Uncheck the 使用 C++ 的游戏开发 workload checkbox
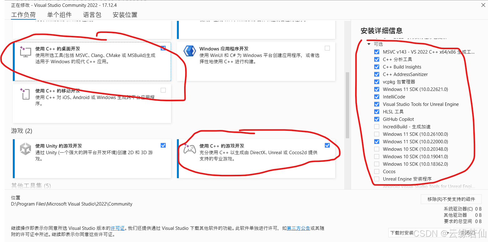Screen dimensions: 488x242 327,145
